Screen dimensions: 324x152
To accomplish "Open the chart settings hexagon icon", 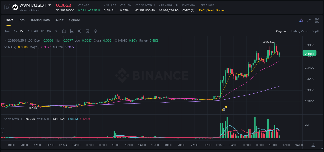I will point(95,31).
